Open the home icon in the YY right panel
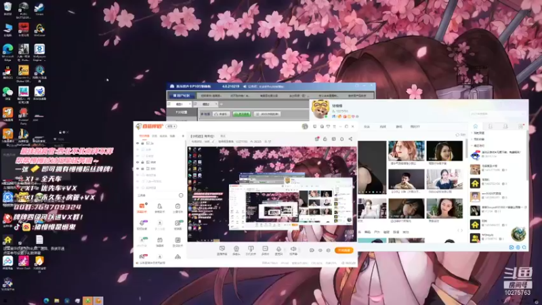The image size is (542, 305). click(x=476, y=126)
